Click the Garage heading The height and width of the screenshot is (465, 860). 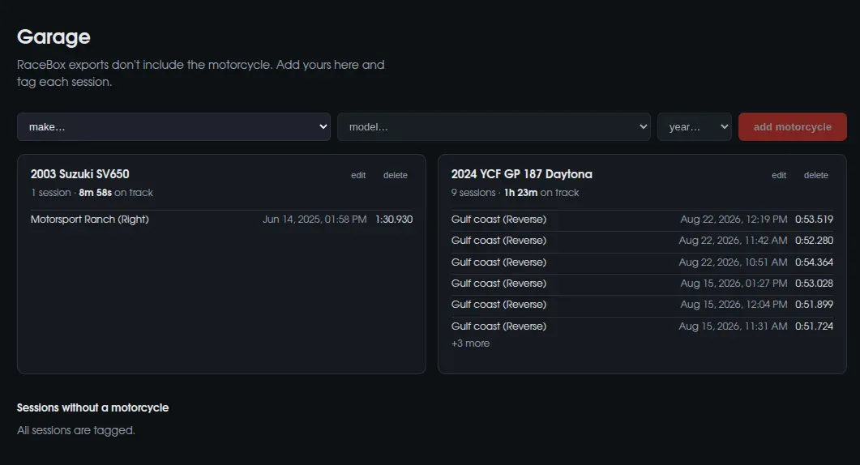pos(53,36)
